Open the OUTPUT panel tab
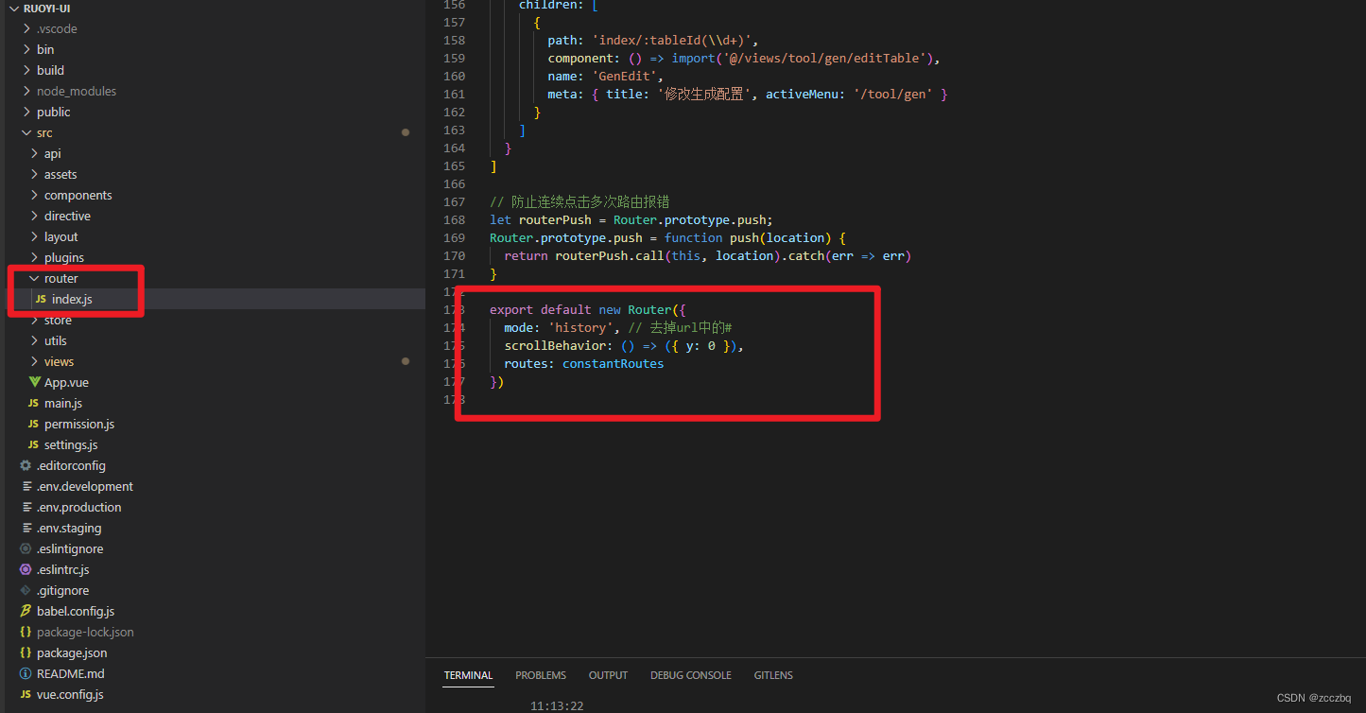The image size is (1366, 713). [x=608, y=675]
